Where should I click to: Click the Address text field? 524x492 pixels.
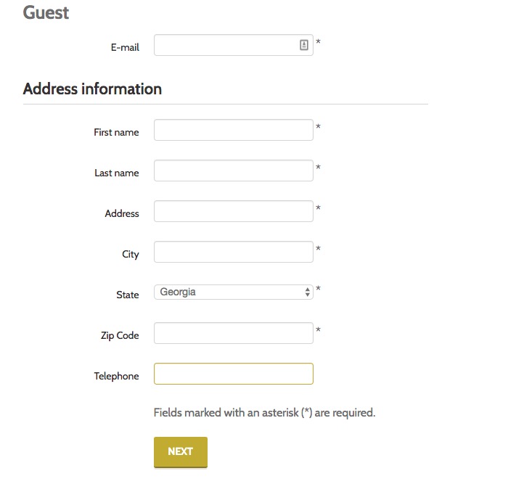tap(233, 212)
